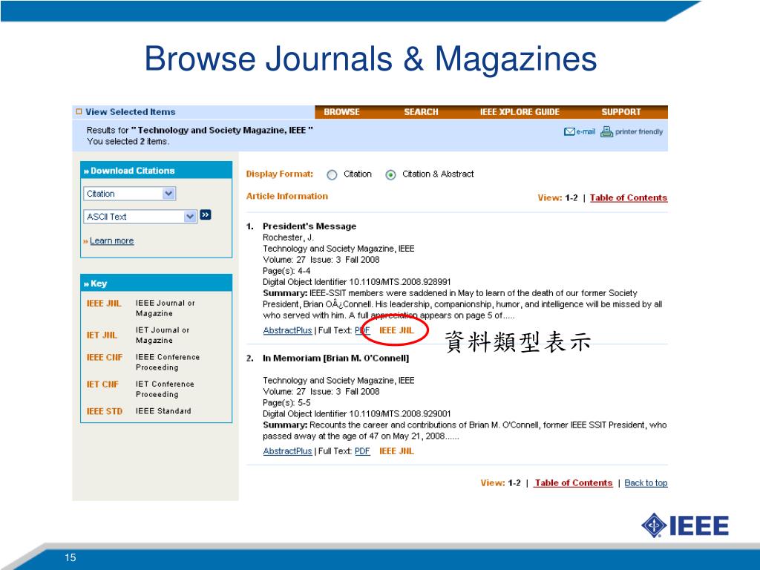Open the SUPPORT menu

pos(621,112)
